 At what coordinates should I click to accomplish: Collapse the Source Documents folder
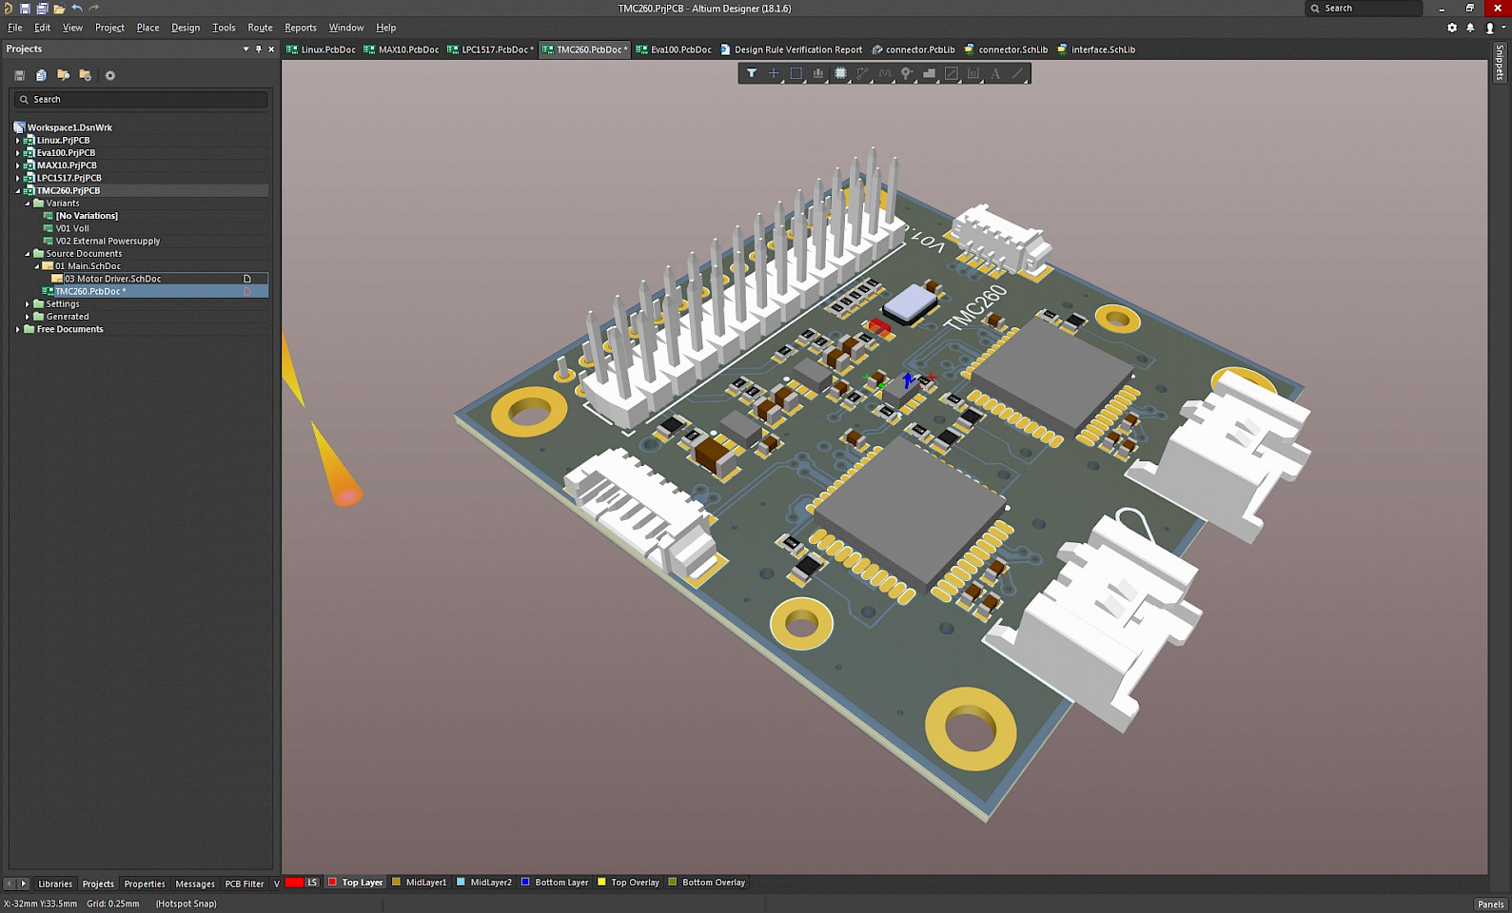click(x=27, y=254)
